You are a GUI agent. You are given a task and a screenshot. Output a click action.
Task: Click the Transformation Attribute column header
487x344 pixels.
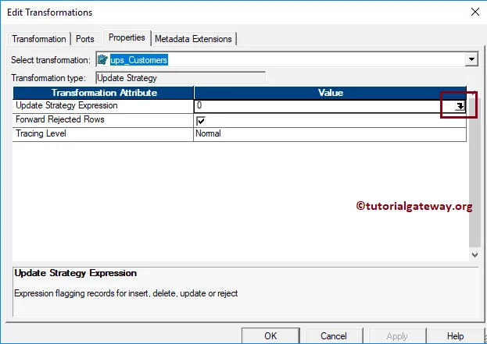coord(103,93)
